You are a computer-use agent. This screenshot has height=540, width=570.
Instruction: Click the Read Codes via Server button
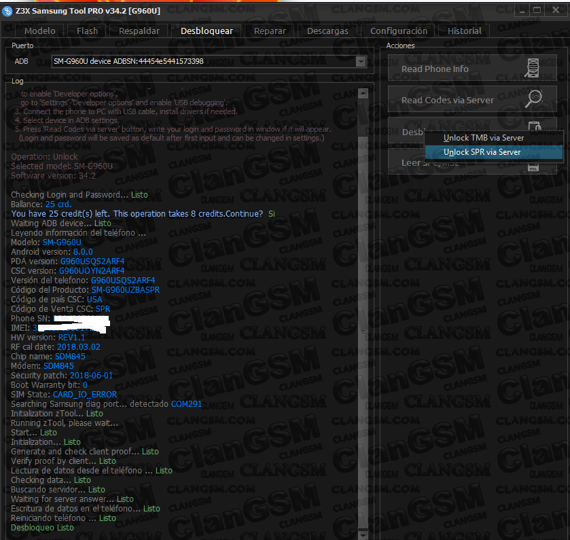coord(472,99)
